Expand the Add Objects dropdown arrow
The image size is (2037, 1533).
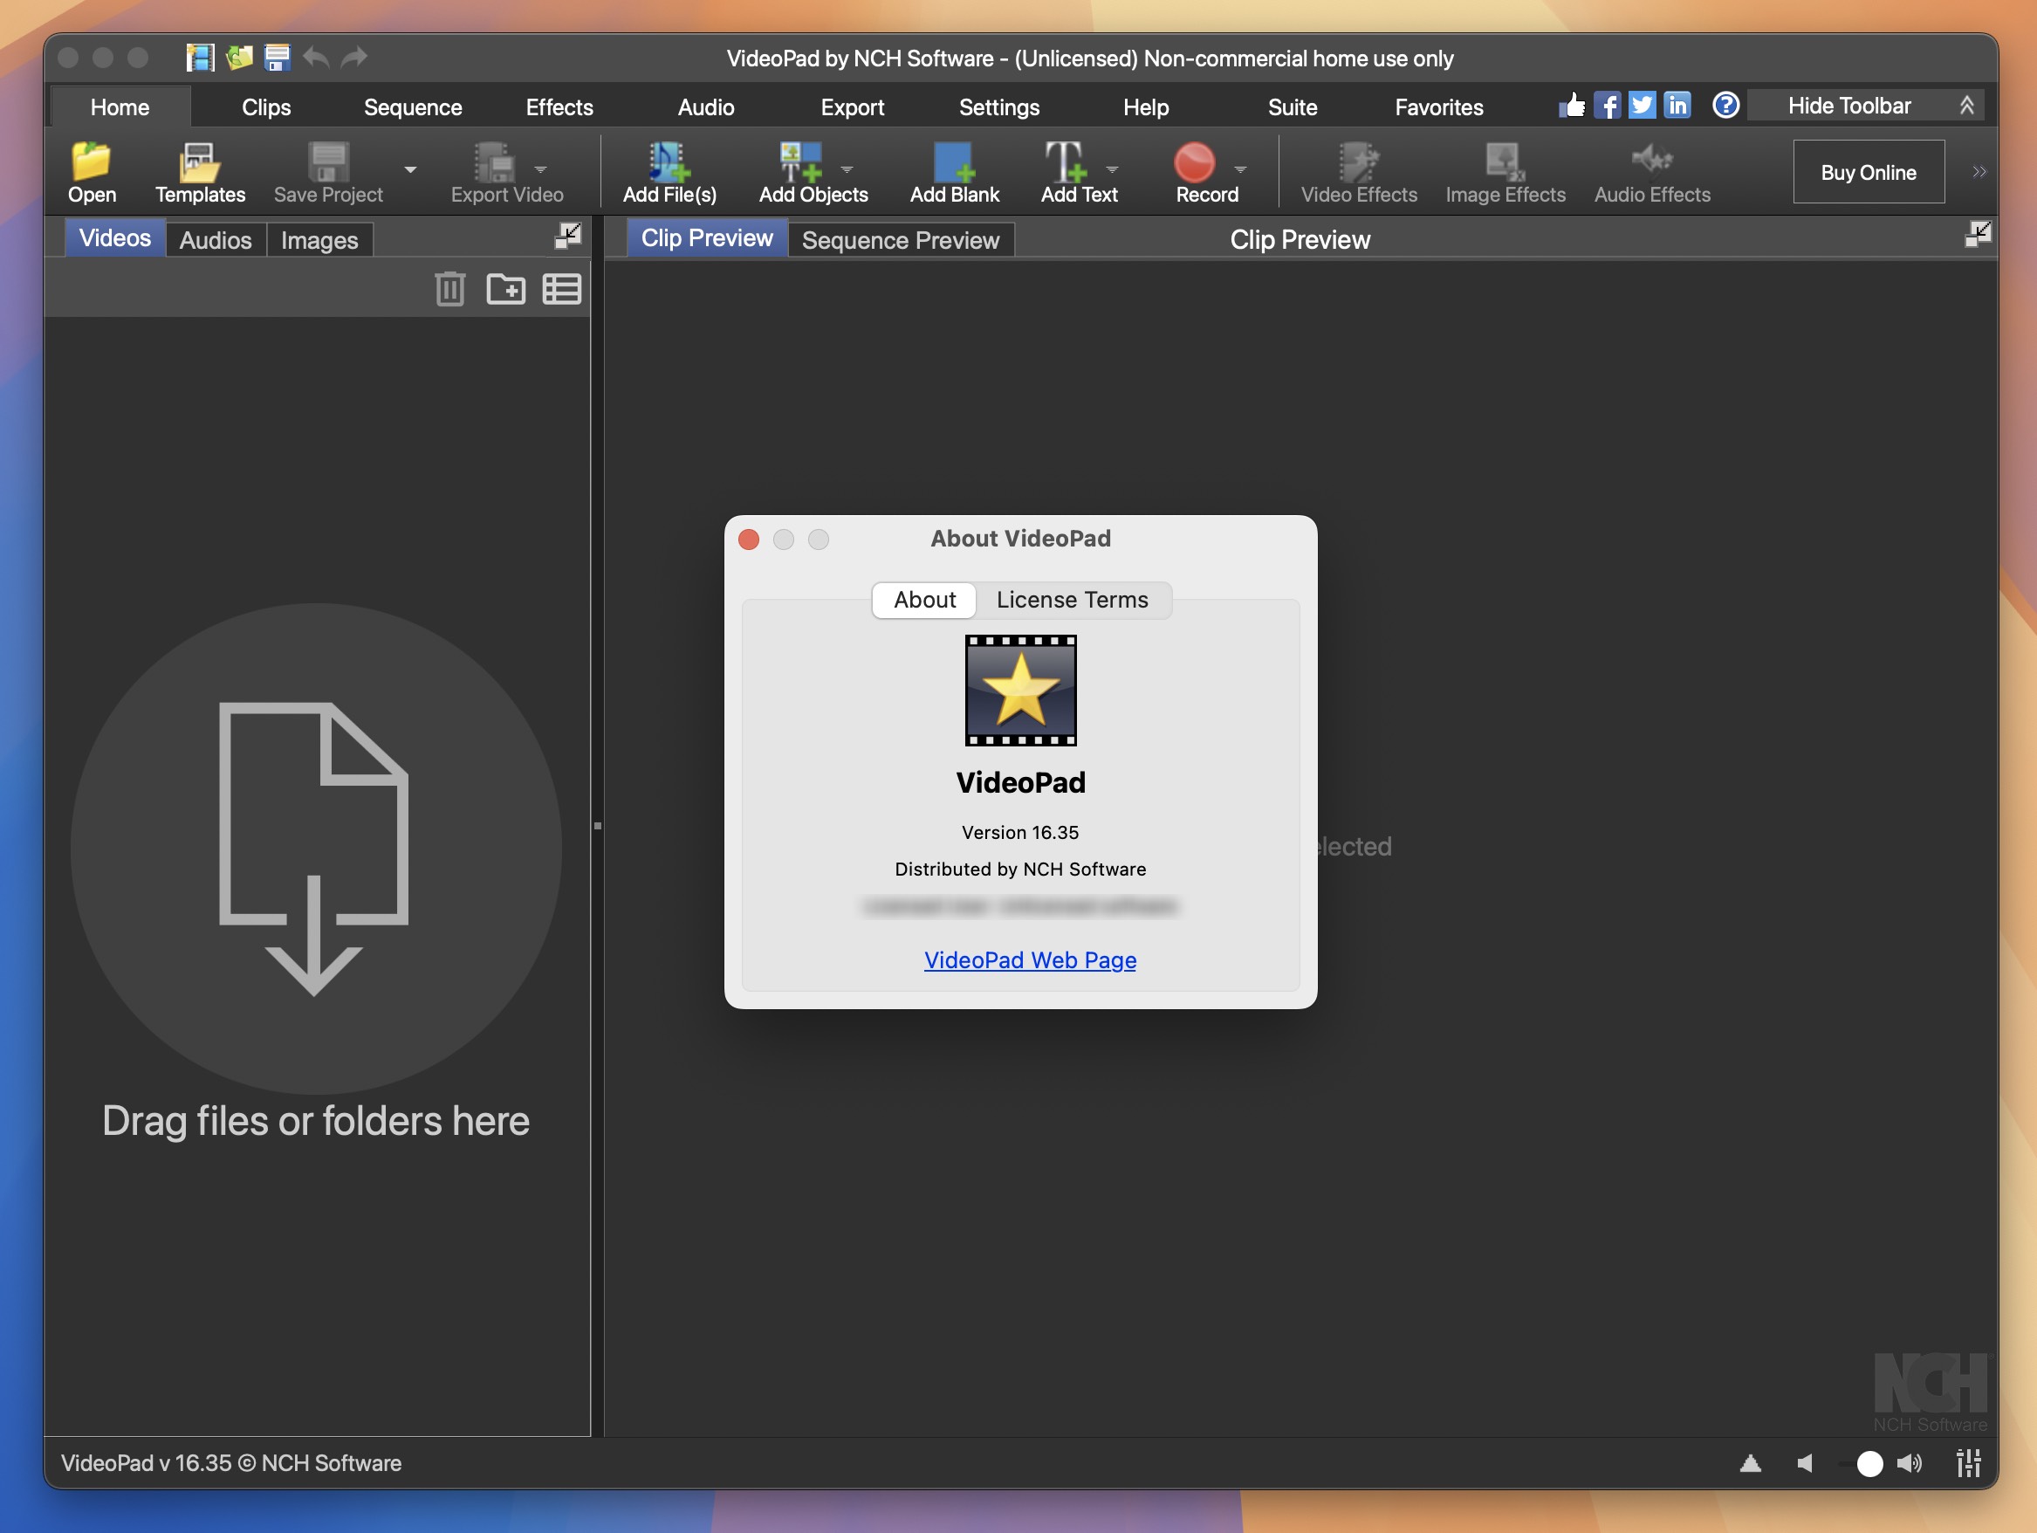(847, 169)
